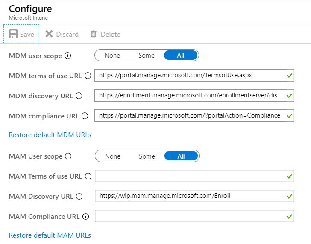Click the MAM Terms of use URL label
The width and height of the screenshot is (311, 244).
coord(45,176)
